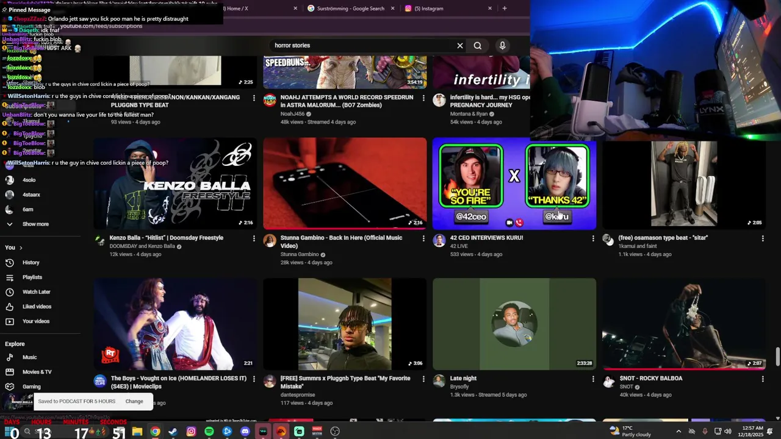Open File Explorer from the taskbar

point(137,432)
